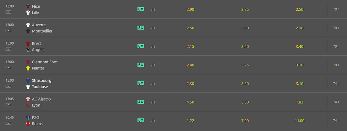
Task: Click the green 4 badge for AC Ajaccio match
Action: pyautogui.click(x=141, y=102)
